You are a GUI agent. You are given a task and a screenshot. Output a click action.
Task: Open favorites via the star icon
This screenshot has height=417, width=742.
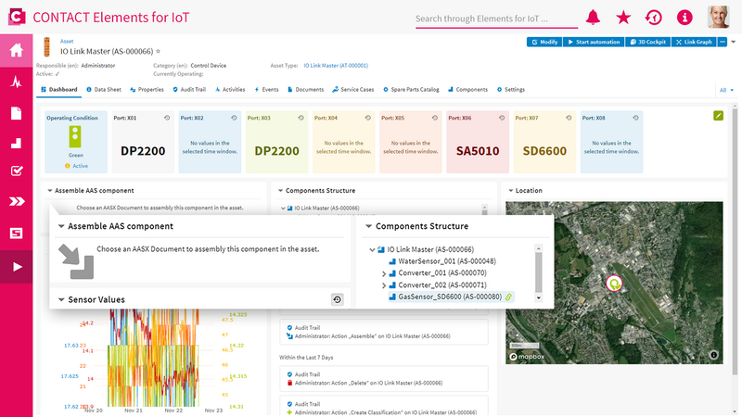[x=623, y=18]
